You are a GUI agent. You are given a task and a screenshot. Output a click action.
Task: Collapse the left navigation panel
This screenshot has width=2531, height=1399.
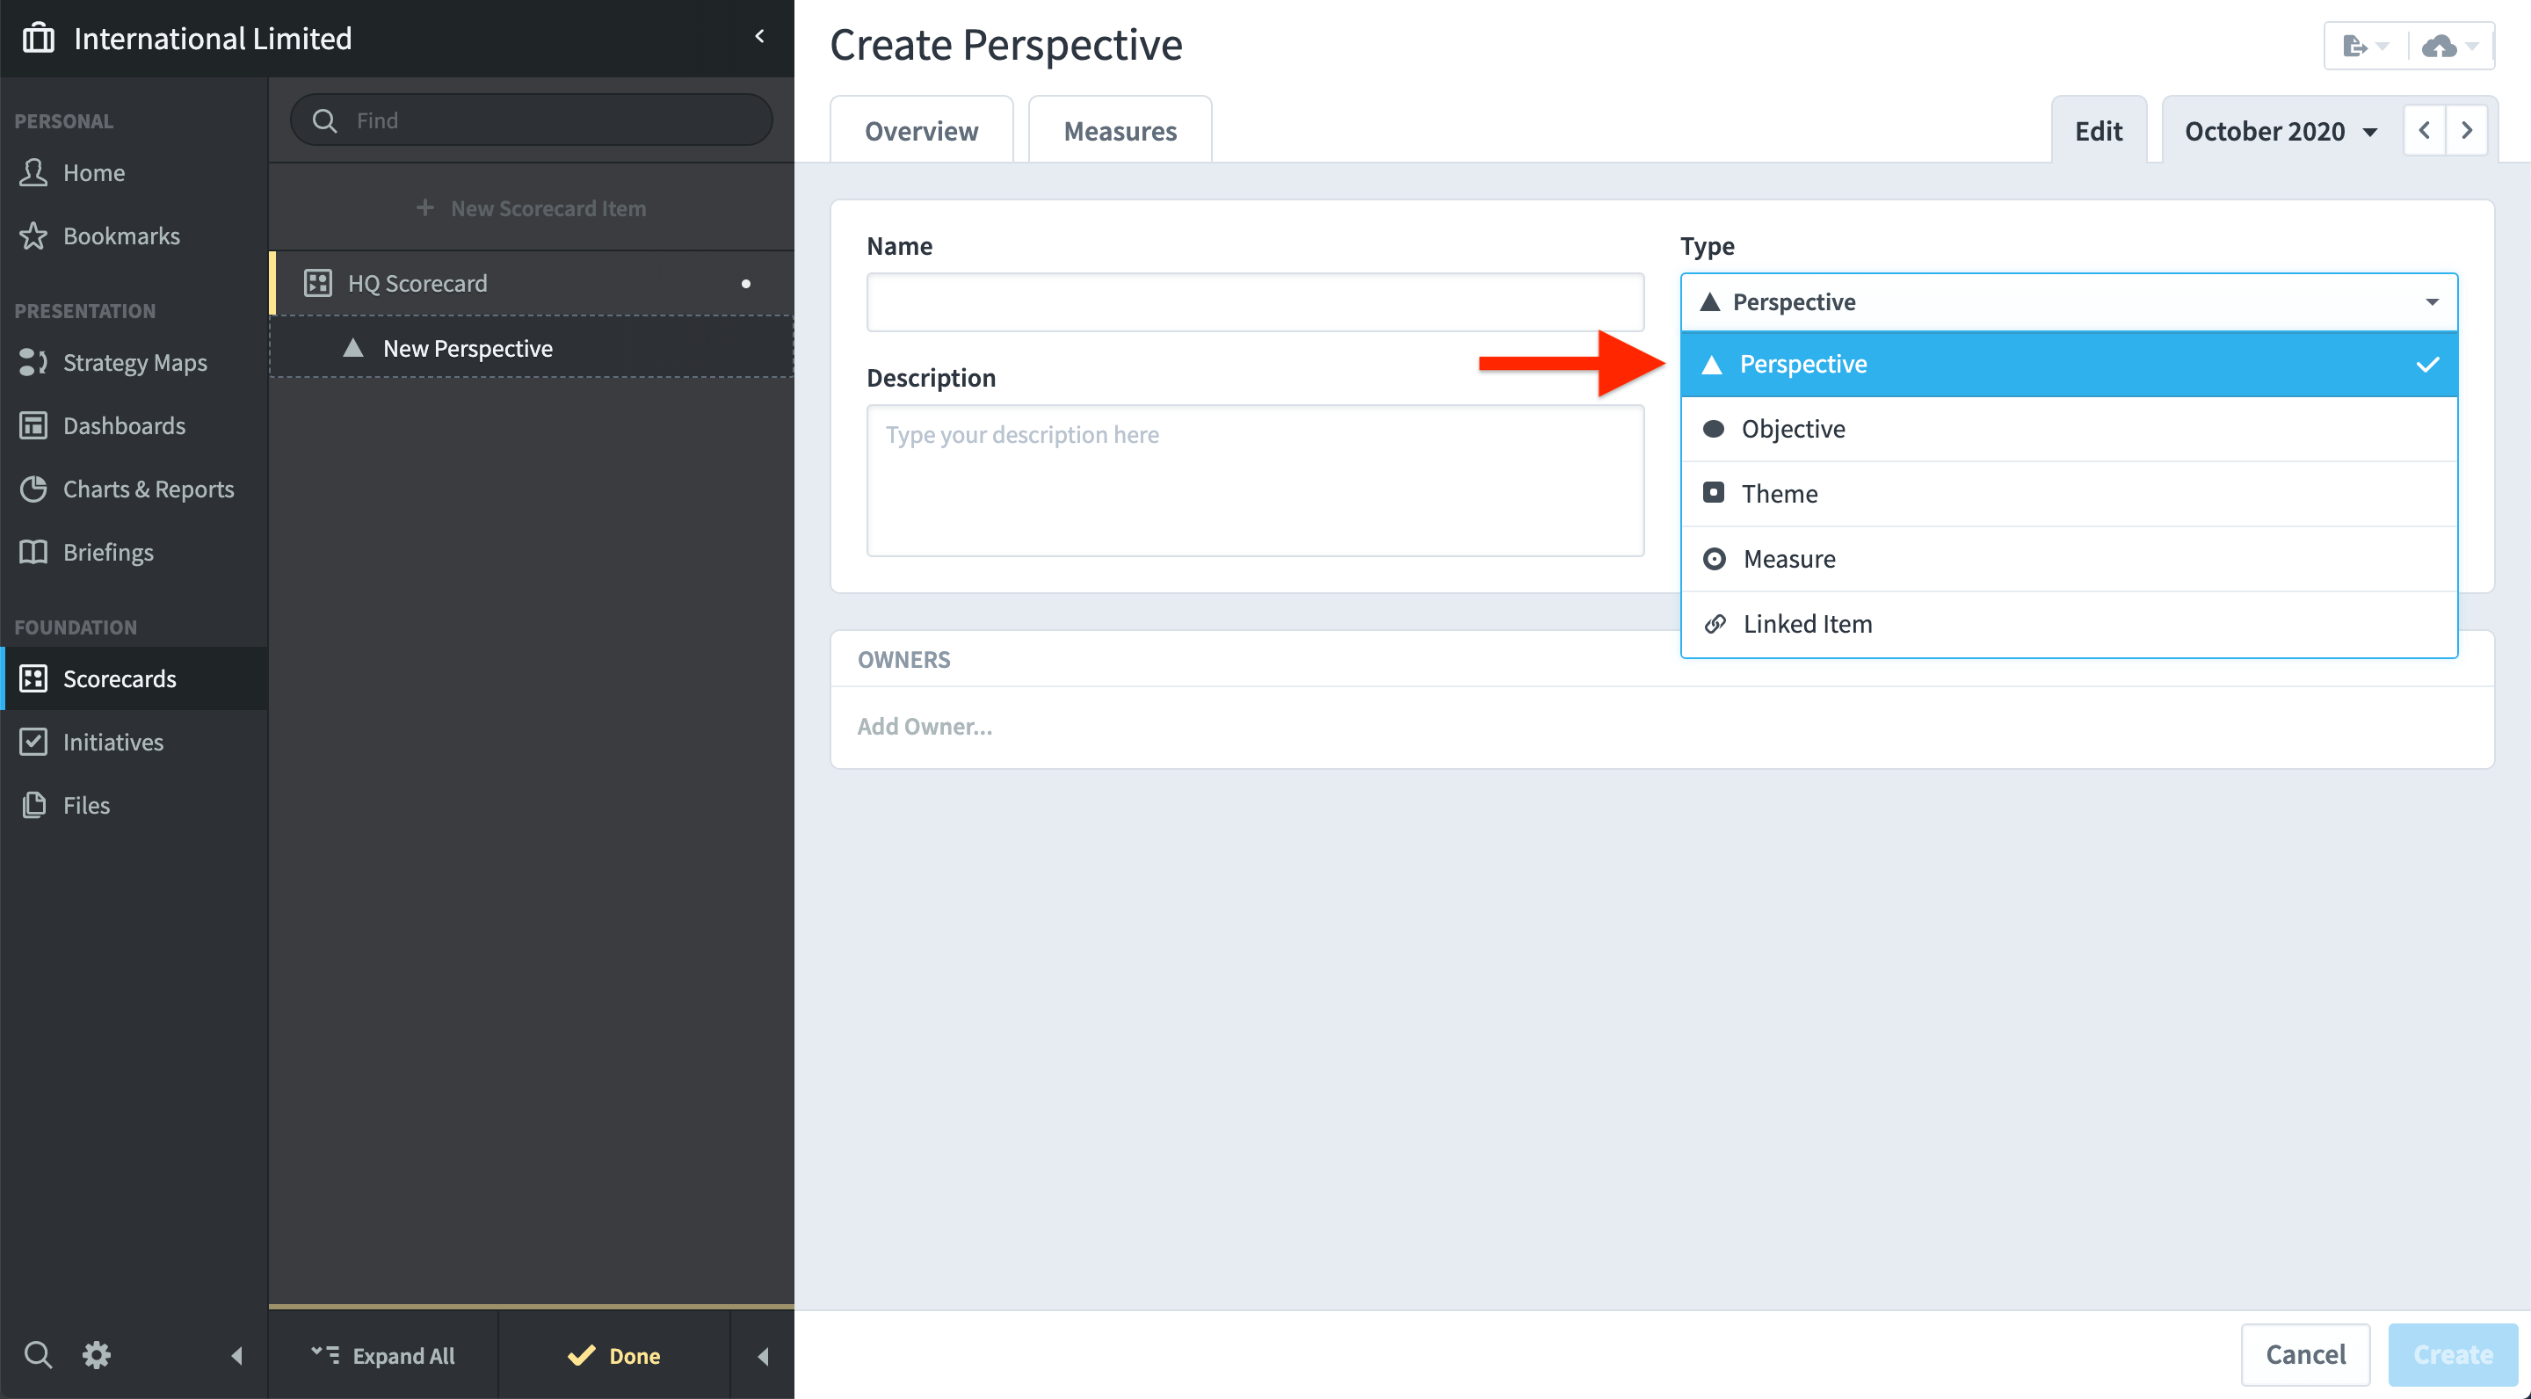758,36
